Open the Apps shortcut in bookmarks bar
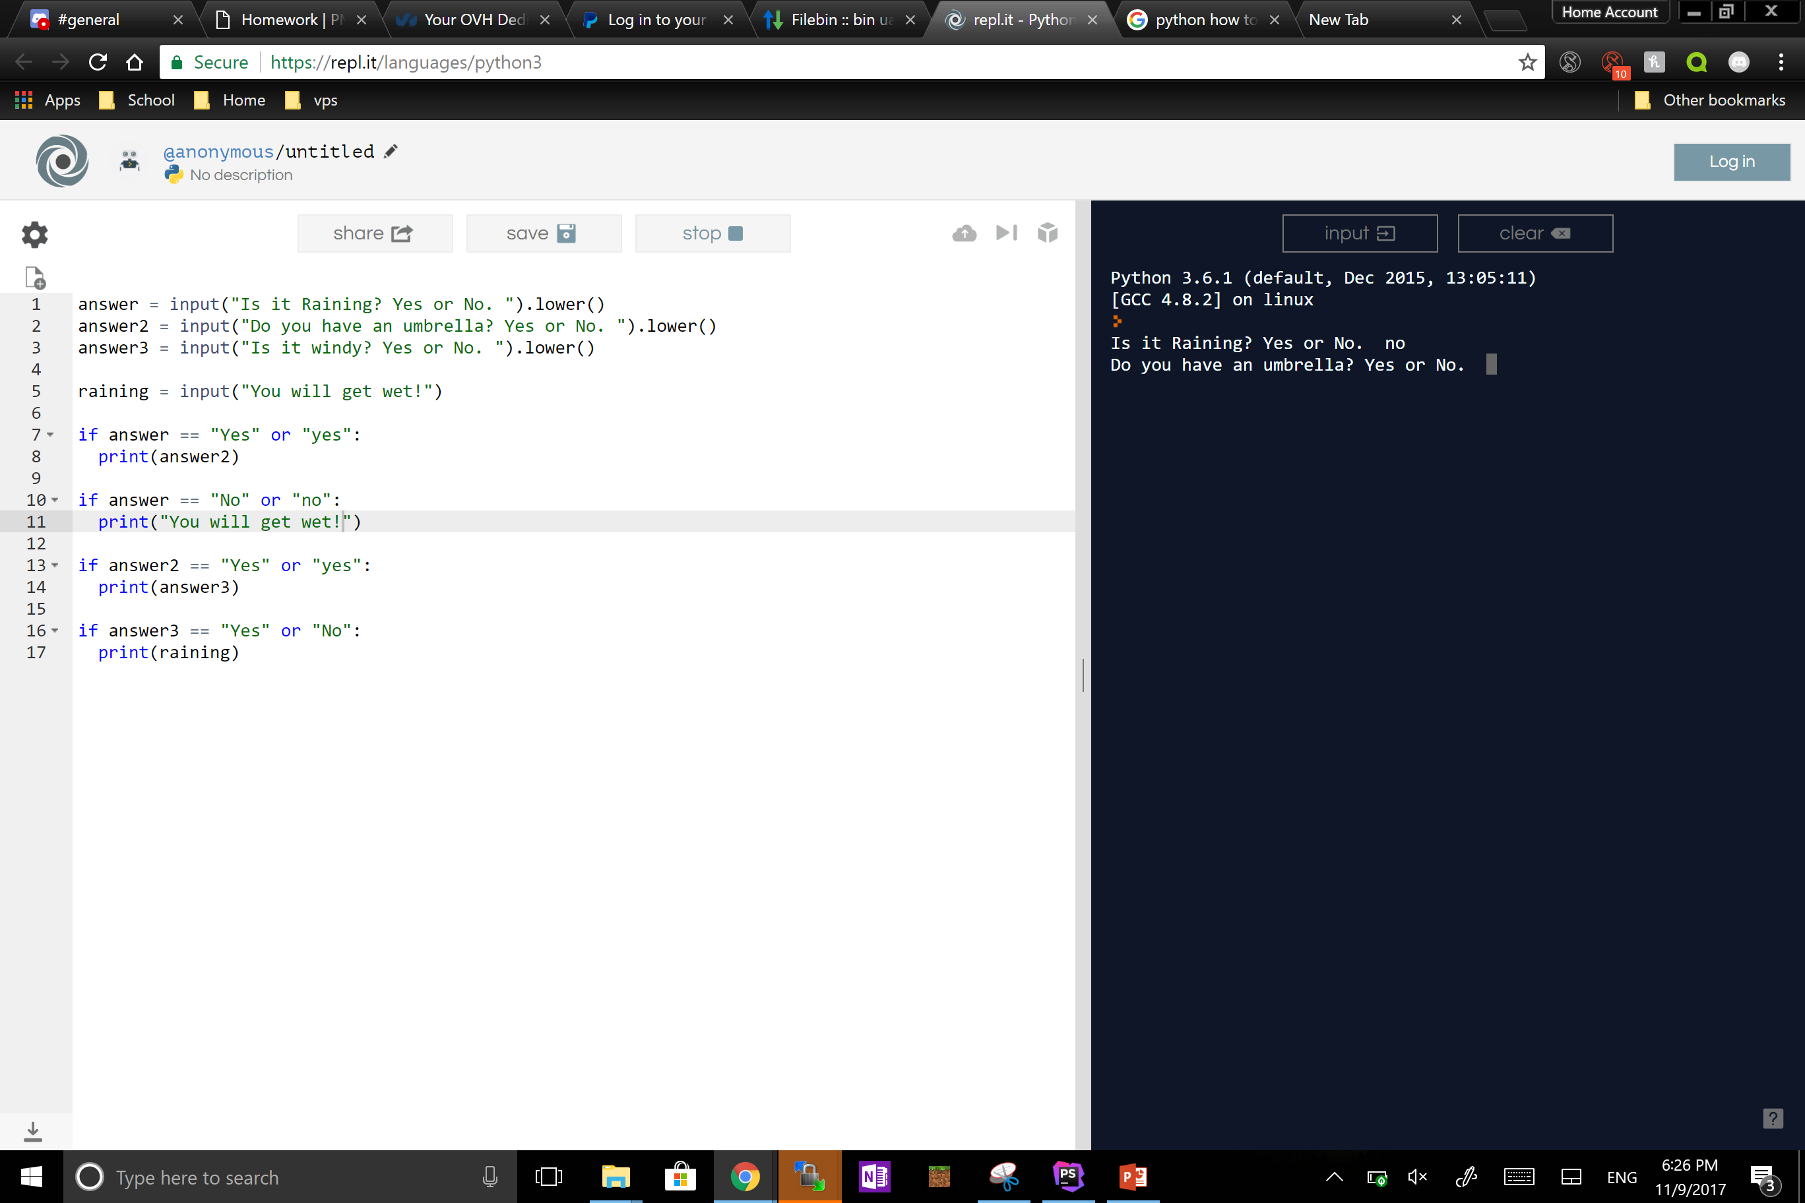Image resolution: width=1805 pixels, height=1203 pixels. click(47, 100)
